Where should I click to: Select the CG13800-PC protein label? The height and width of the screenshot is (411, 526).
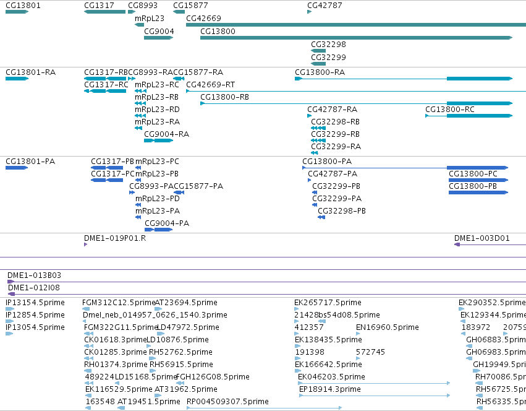point(473,174)
